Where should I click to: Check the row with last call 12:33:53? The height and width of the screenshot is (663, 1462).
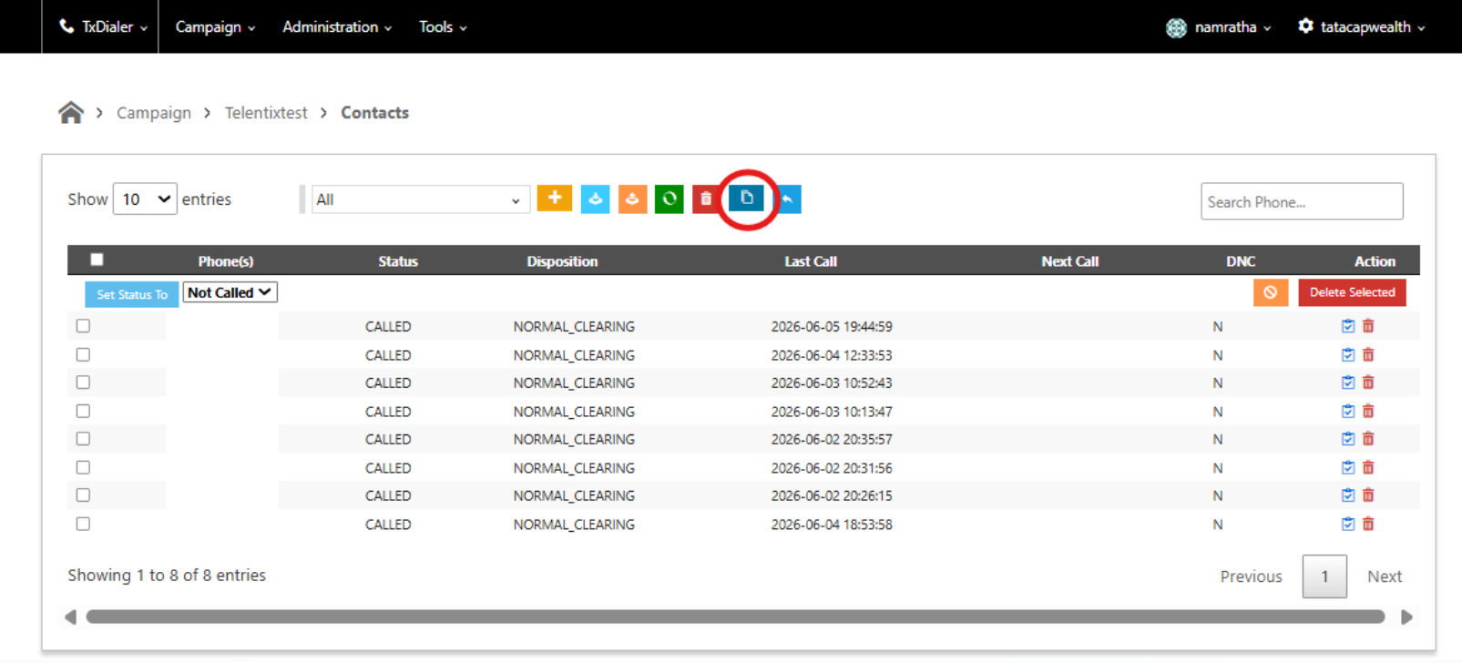(x=83, y=354)
